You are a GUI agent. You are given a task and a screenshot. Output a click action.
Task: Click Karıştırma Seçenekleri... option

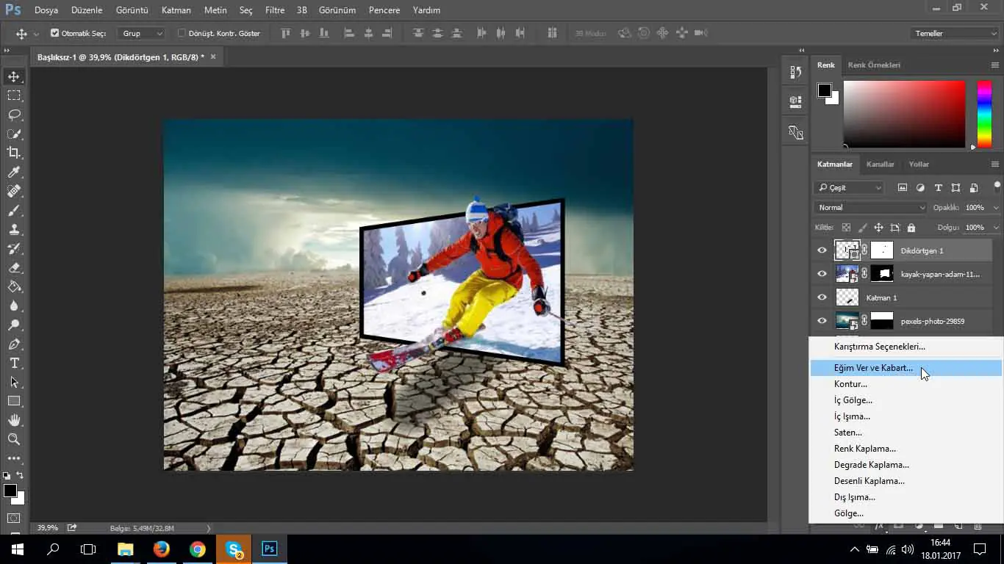click(879, 346)
